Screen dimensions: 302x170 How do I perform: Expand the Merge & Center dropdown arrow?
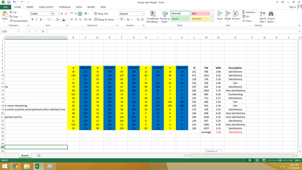tap(117, 20)
